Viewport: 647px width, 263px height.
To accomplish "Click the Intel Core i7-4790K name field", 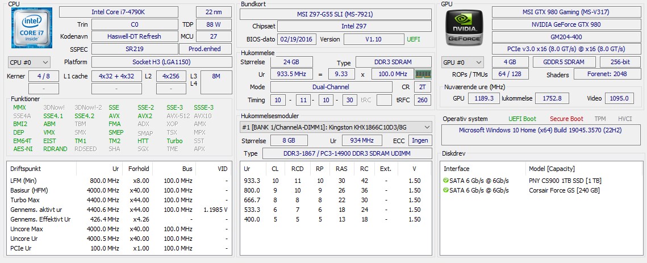I will point(119,12).
